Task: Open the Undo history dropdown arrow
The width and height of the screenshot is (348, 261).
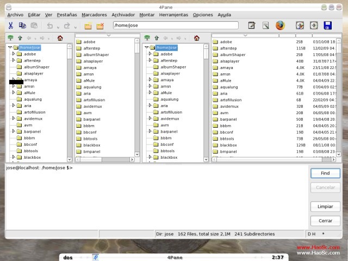Action: point(58,28)
